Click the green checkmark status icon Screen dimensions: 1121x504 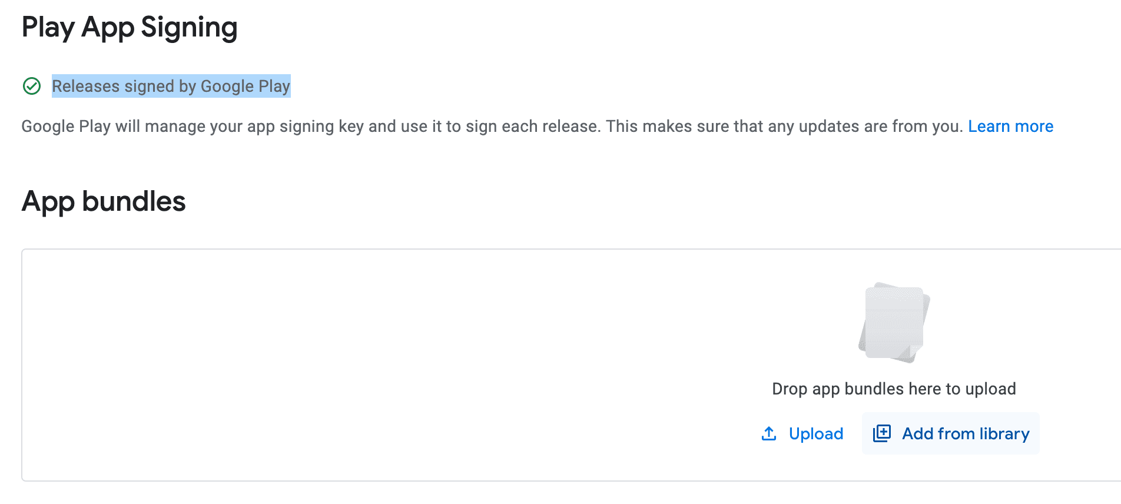click(x=32, y=87)
